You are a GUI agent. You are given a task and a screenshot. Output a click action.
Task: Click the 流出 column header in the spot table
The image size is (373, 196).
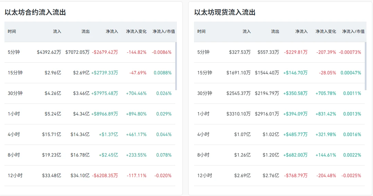[275, 32]
